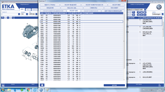Viewport: 165px width, 92px height.
Task: Open the Windows Start menu
Action: point(3,90)
